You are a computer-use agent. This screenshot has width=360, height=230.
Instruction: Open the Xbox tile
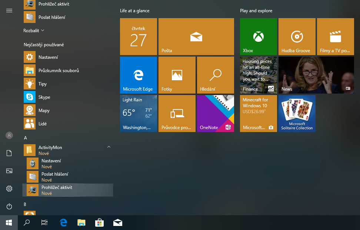pos(259,37)
